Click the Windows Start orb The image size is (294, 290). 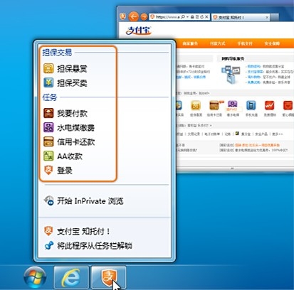click(x=35, y=277)
